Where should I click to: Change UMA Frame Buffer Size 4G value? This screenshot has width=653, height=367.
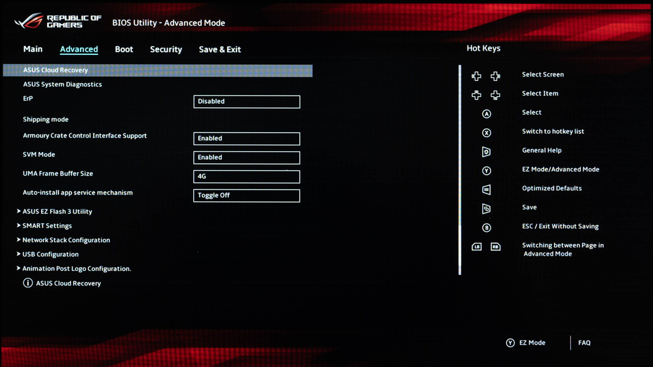coord(247,176)
